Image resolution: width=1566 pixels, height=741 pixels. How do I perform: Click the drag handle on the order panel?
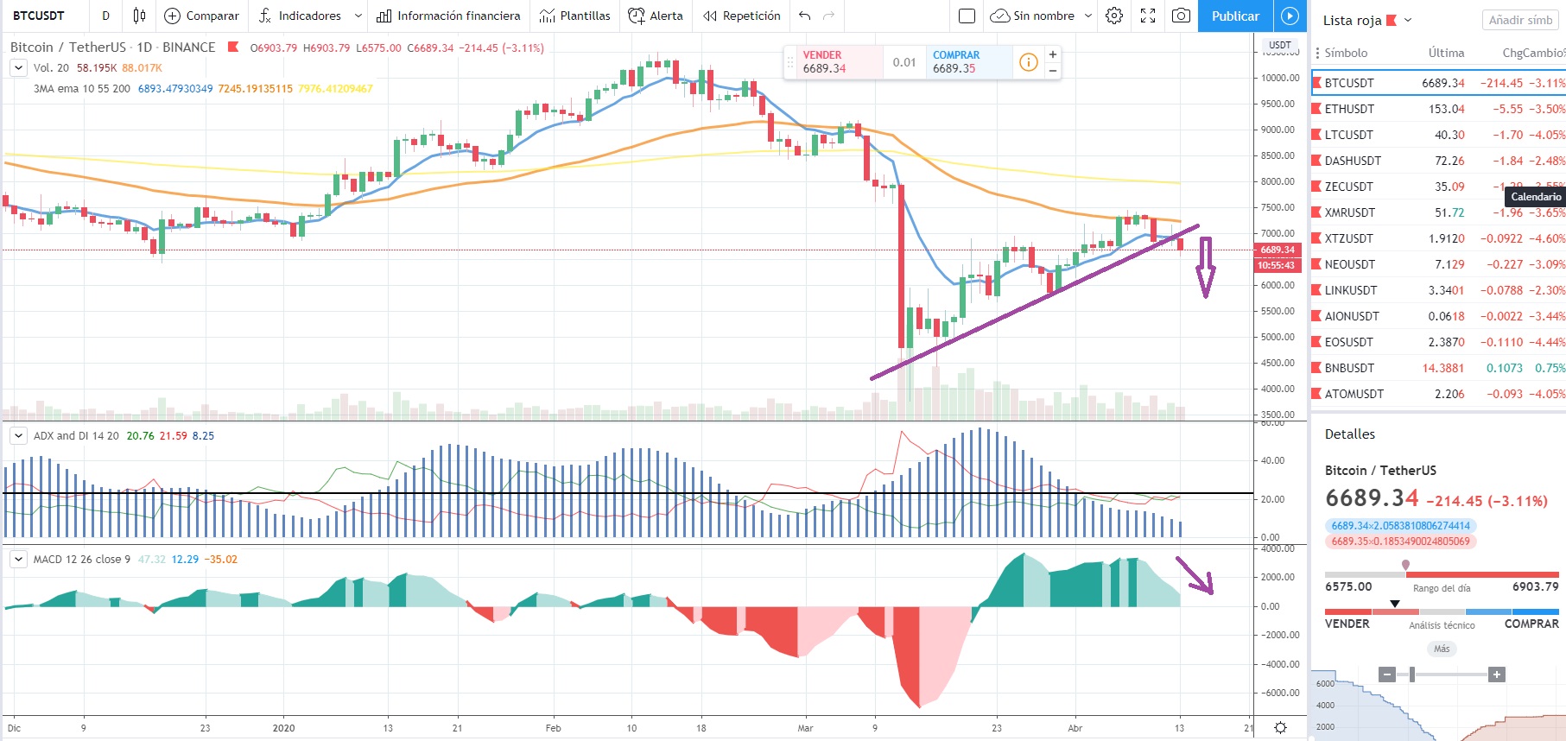pyautogui.click(x=789, y=61)
